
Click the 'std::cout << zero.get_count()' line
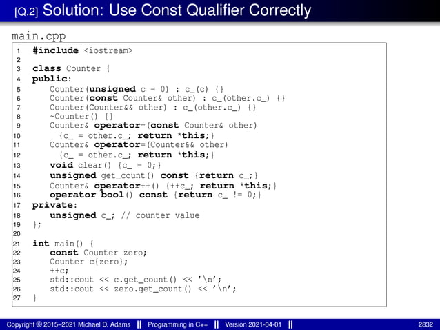(143, 289)
